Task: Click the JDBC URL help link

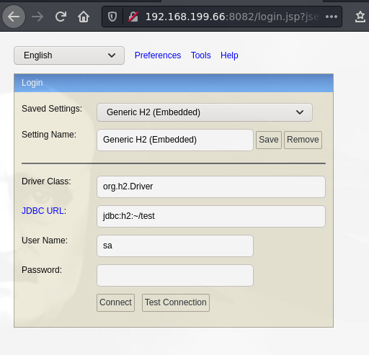Action: click(43, 211)
